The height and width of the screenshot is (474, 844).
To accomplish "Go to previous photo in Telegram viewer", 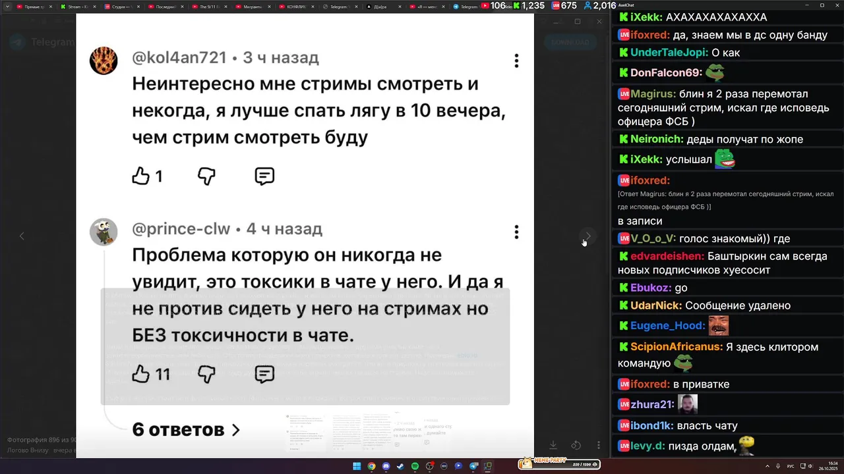I will click(x=22, y=236).
